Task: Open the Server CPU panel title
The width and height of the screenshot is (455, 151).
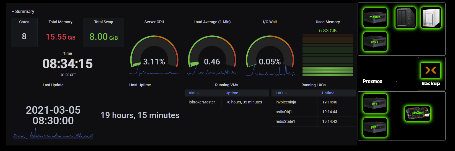Action: pyautogui.click(x=154, y=22)
